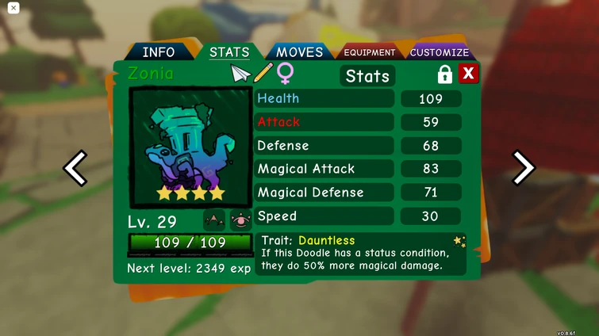
Task: Click the Dauntless trait name
Action: pos(327,240)
